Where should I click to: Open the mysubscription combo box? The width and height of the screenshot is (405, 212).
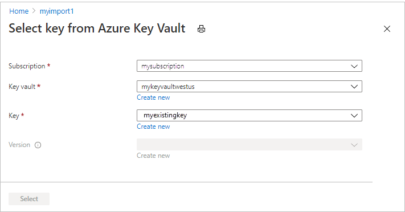pos(249,66)
